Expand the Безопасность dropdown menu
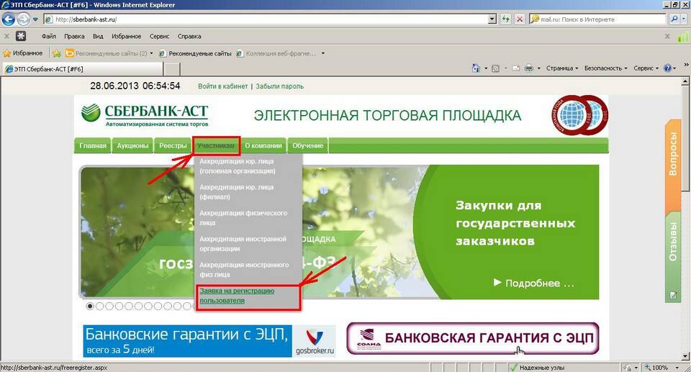Image resolution: width=691 pixels, height=372 pixels. tap(605, 68)
